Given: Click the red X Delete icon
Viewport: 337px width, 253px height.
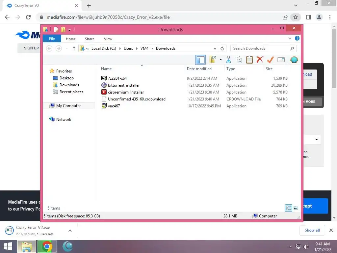Looking at the screenshot, I should point(260,60).
